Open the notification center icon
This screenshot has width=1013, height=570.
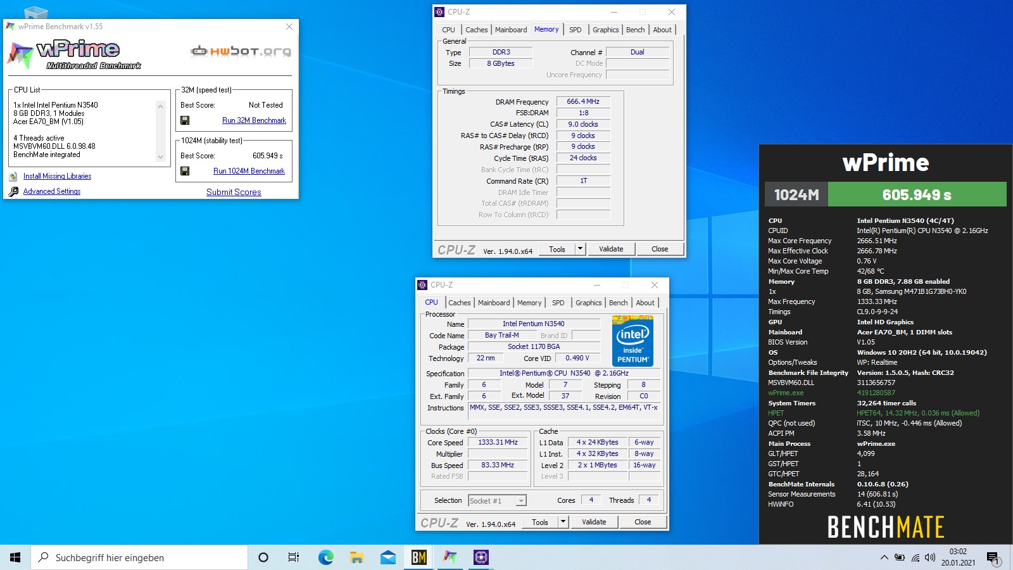[x=993, y=558]
